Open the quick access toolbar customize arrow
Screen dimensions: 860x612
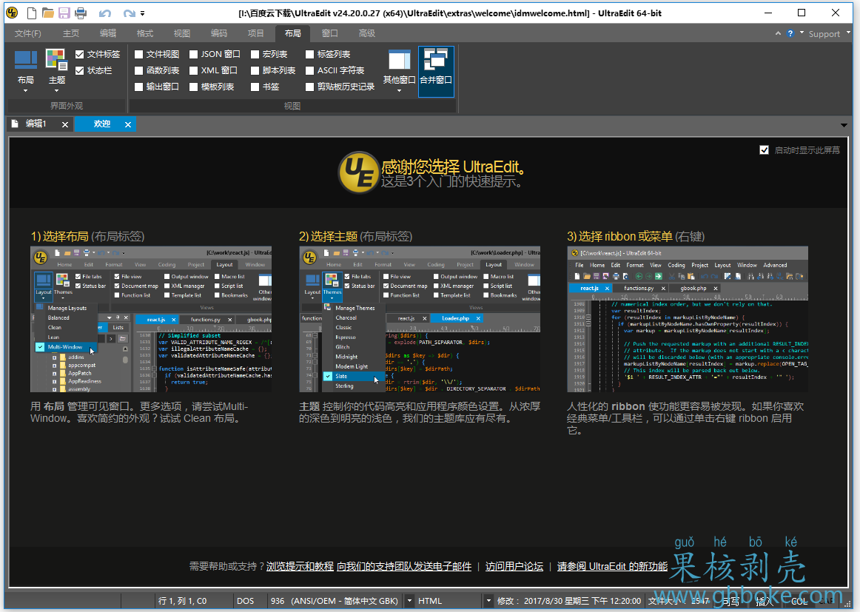pos(143,13)
